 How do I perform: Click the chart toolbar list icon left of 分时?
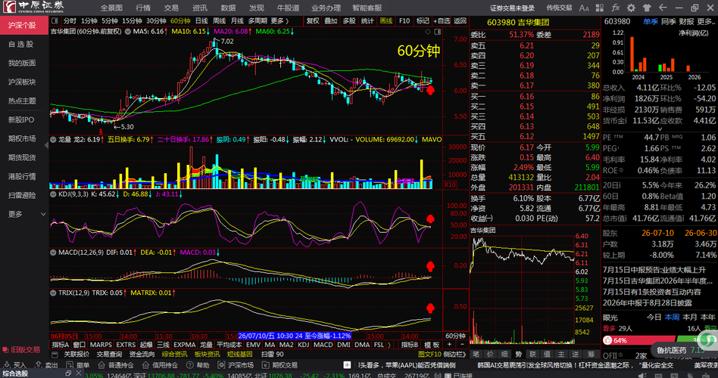point(55,20)
